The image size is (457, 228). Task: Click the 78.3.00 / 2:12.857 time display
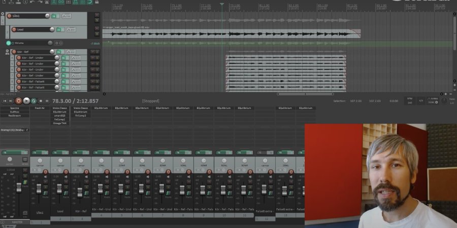click(76, 101)
